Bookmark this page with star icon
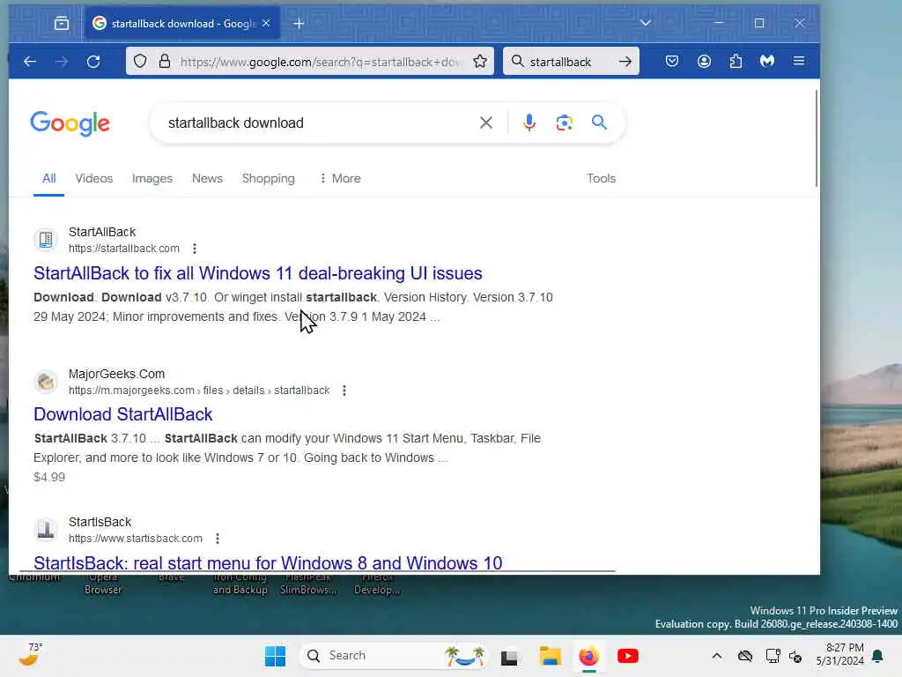 [480, 61]
